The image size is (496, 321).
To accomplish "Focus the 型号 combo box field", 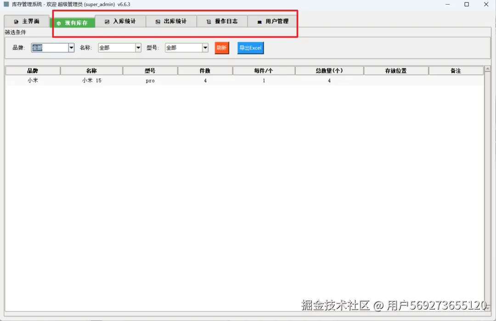I will (x=184, y=48).
